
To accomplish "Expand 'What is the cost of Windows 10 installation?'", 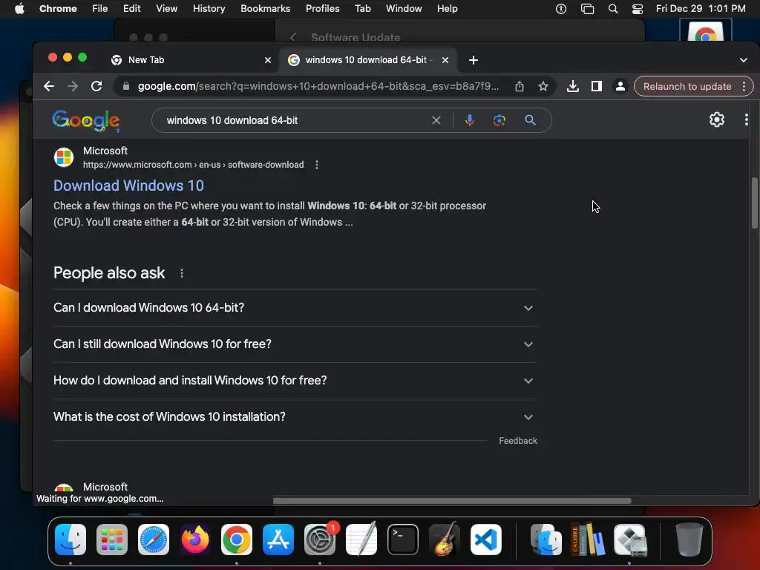I will [x=295, y=417].
